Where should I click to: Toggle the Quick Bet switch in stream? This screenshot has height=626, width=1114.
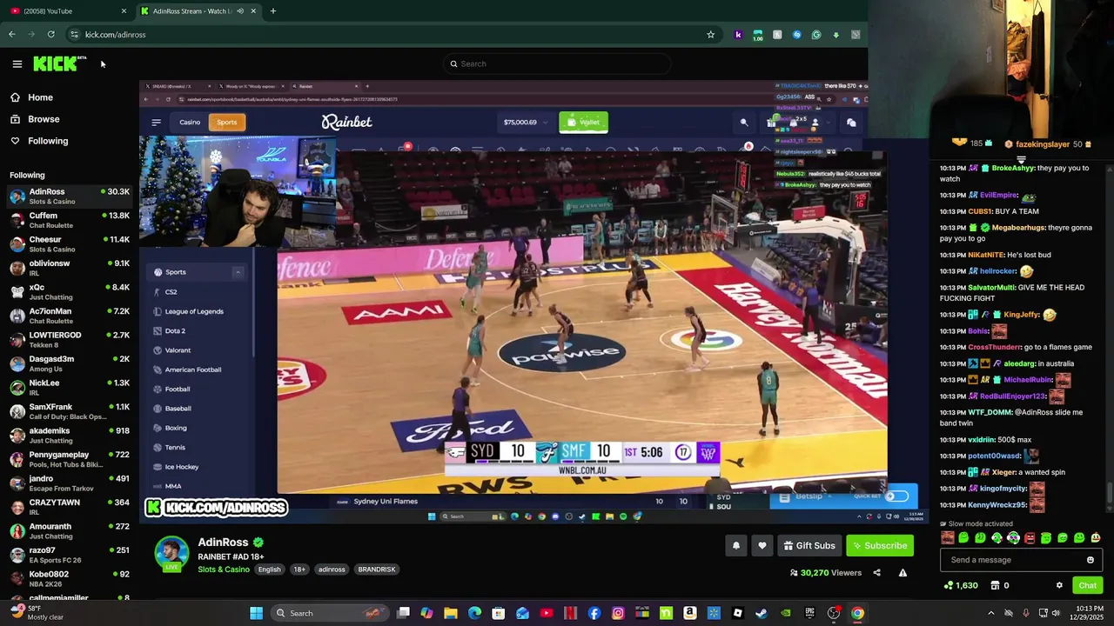(x=896, y=496)
